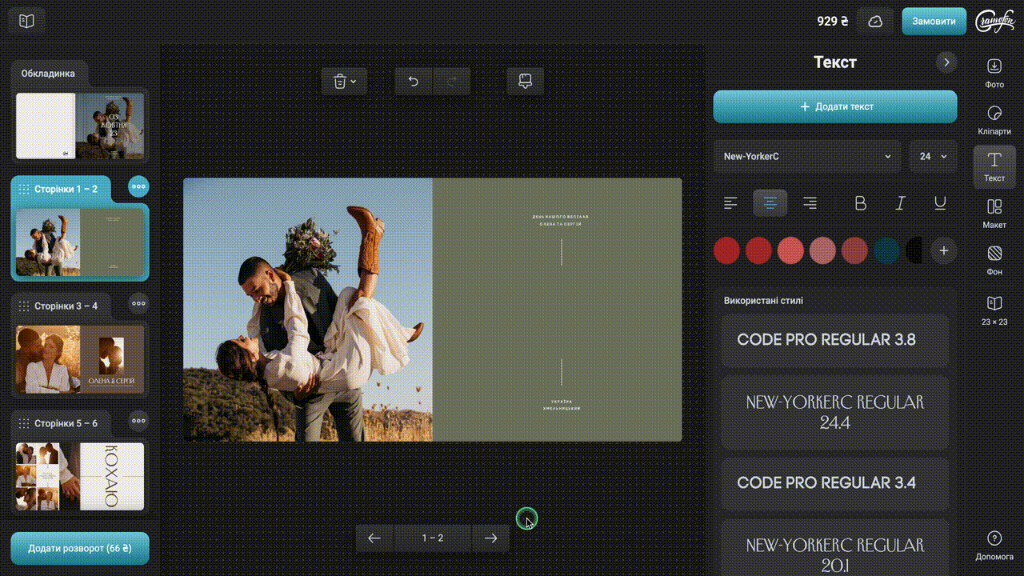Select the Сторінки 5 – 6 spread thumbnail
The width and height of the screenshot is (1024, 576).
coord(80,477)
